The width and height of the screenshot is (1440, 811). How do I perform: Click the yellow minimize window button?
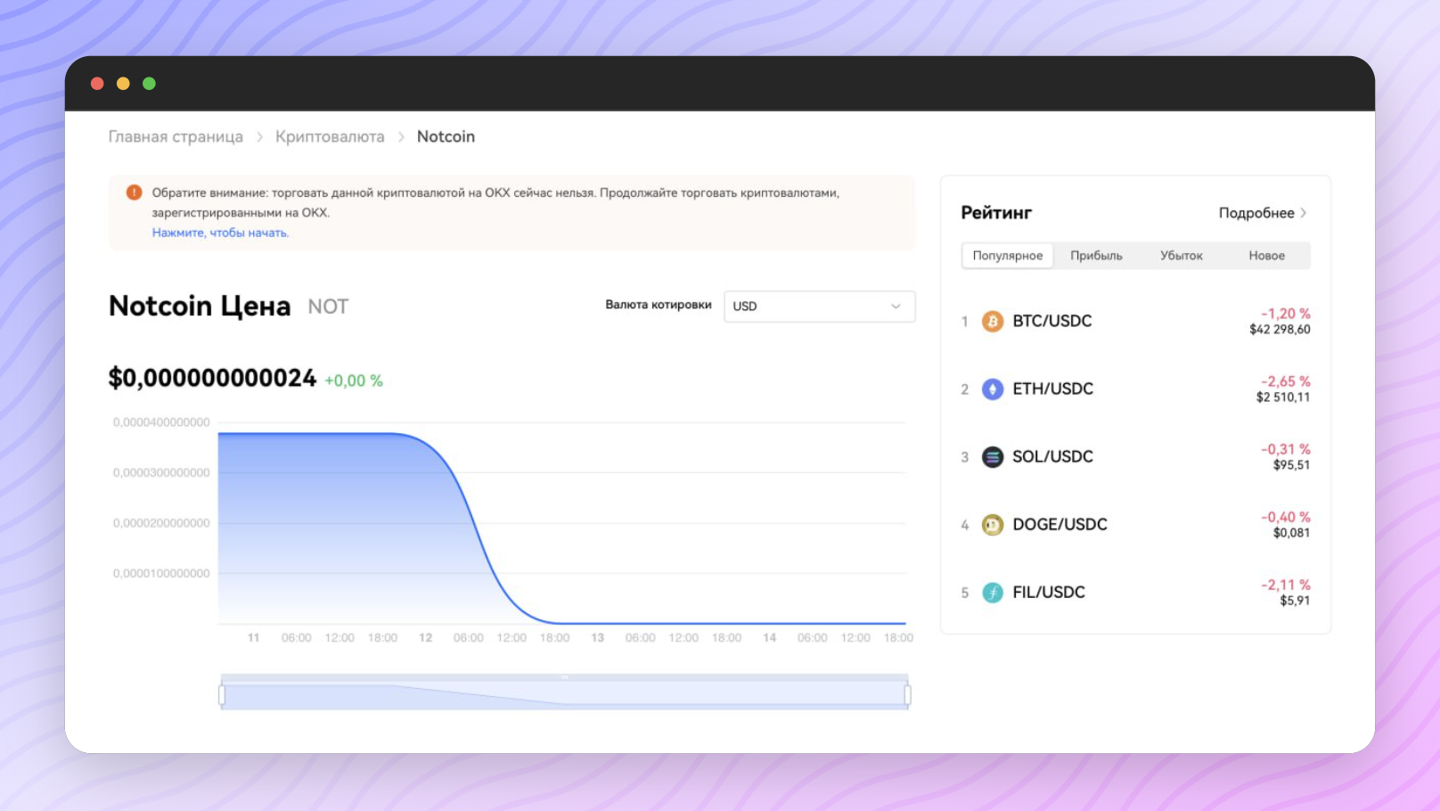point(123,84)
